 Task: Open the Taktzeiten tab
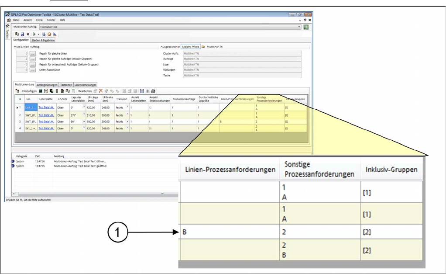click(66, 85)
